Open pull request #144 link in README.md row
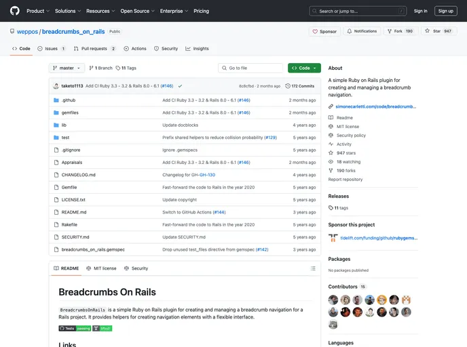 pyautogui.click(x=219, y=212)
